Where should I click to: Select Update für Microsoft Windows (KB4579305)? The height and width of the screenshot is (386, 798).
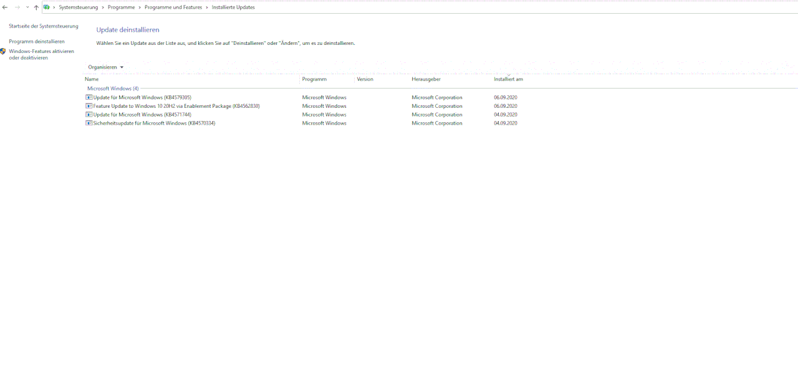(x=142, y=97)
